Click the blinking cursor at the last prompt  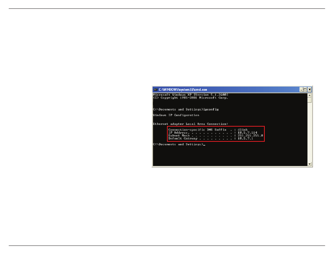pos(204,145)
